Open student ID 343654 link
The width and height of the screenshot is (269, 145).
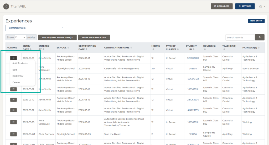click(193, 68)
